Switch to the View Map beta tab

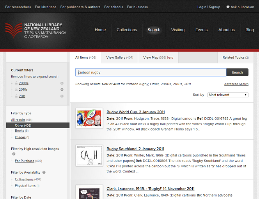click(158, 57)
